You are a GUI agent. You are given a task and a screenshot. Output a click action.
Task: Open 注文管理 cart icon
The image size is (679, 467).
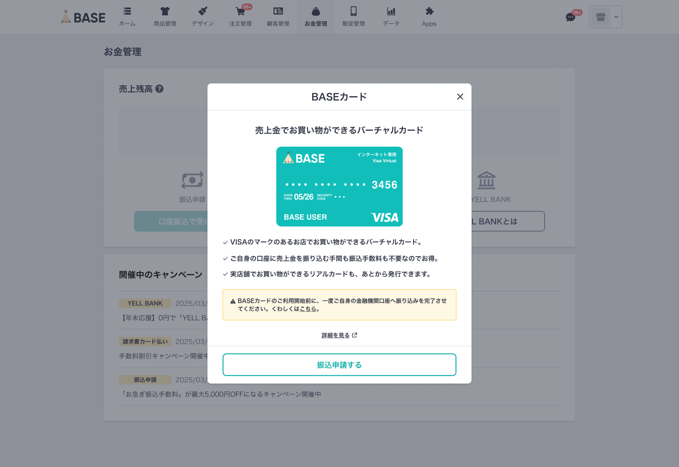[x=240, y=11]
